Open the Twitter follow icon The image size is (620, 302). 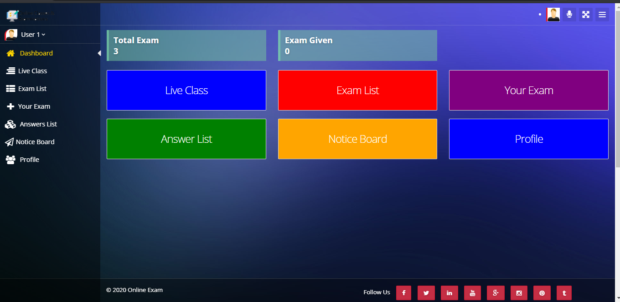pos(426,293)
